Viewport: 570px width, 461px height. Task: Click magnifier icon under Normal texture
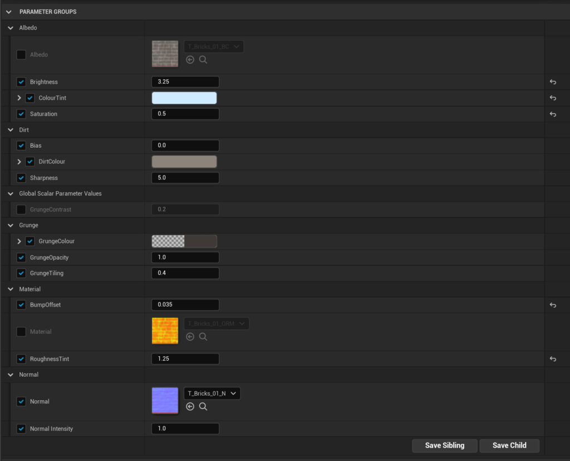click(204, 406)
